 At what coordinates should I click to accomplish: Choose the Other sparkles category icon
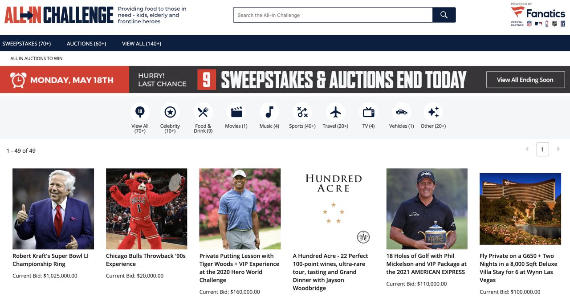click(x=433, y=112)
